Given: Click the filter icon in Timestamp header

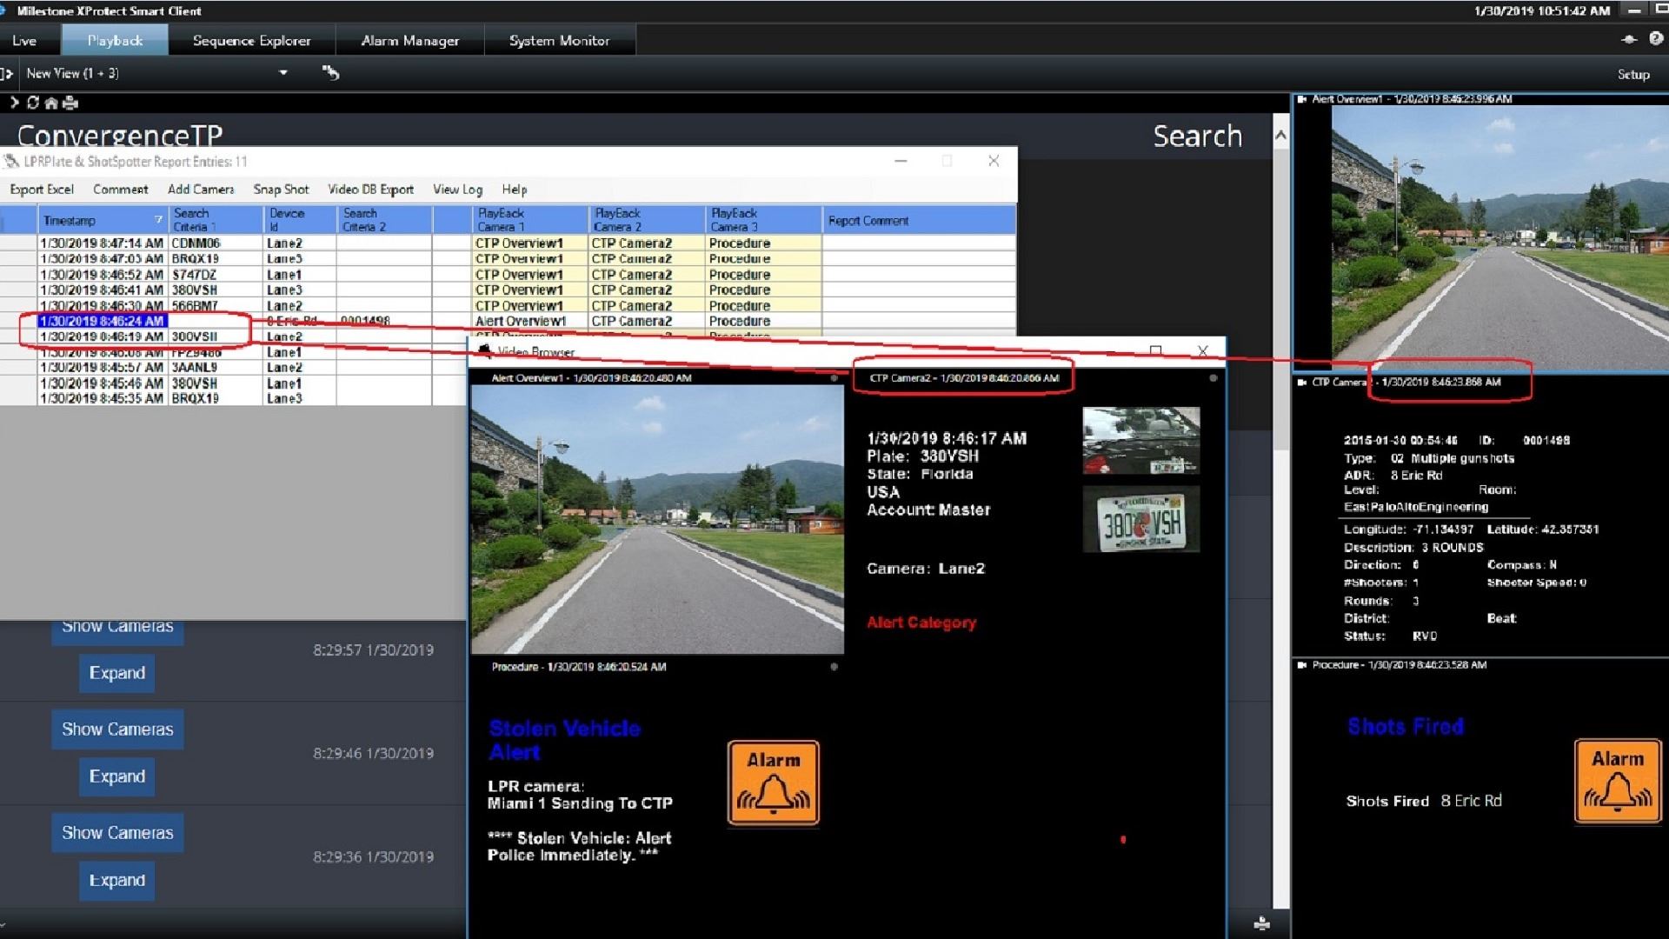Looking at the screenshot, I should (158, 219).
